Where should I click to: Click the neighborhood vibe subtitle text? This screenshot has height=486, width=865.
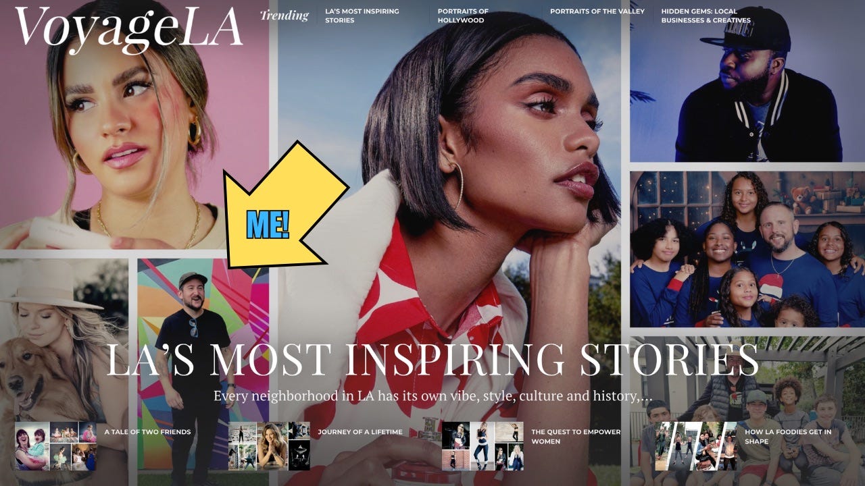(432, 396)
